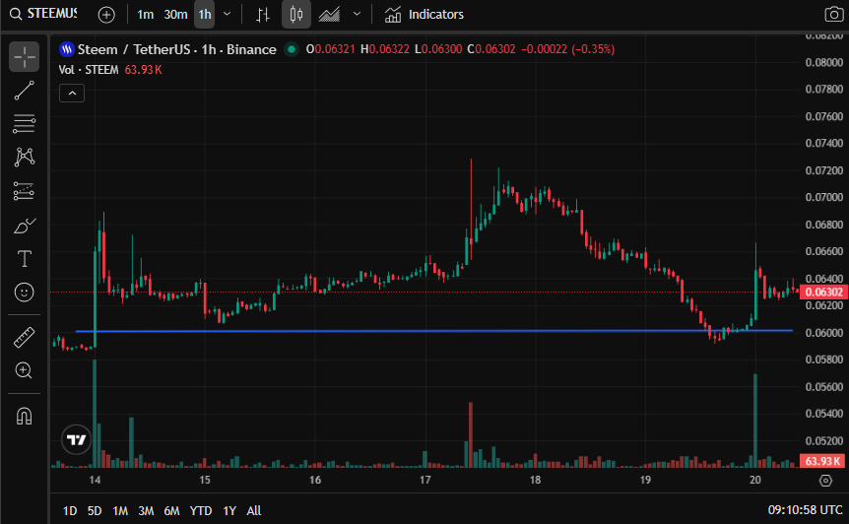Select the forecasting and measurement tool
The width and height of the screenshot is (849, 524).
tap(24, 191)
